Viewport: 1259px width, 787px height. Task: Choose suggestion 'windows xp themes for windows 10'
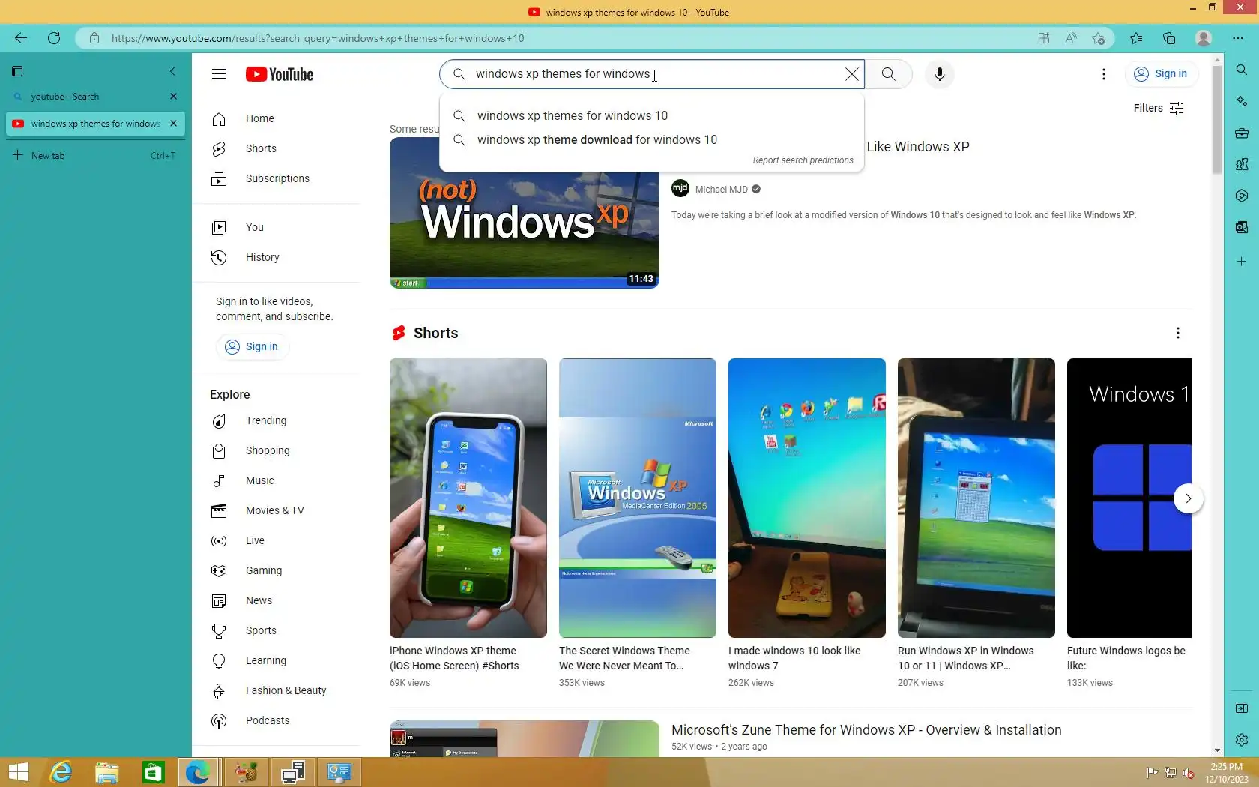coord(651,115)
